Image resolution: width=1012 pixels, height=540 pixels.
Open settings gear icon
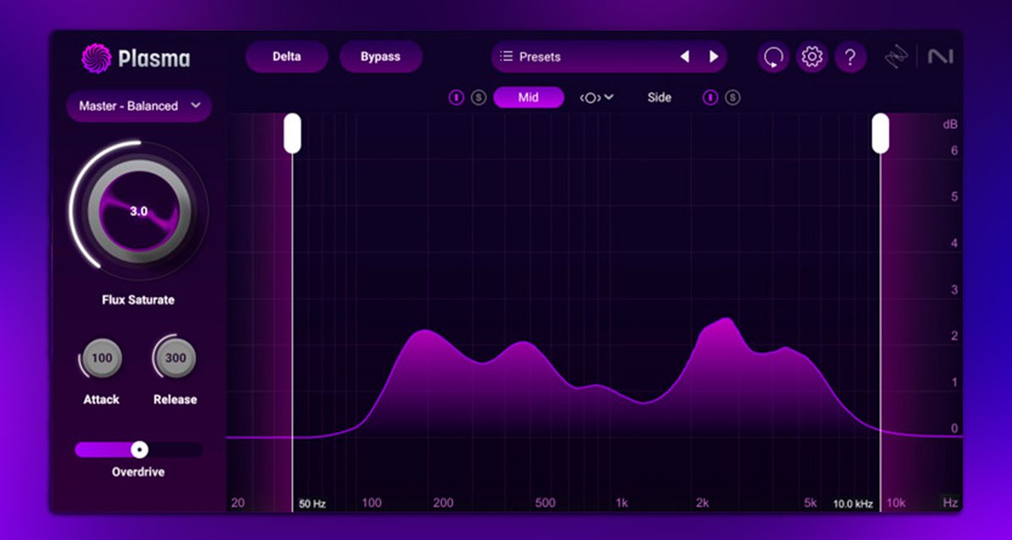point(812,57)
